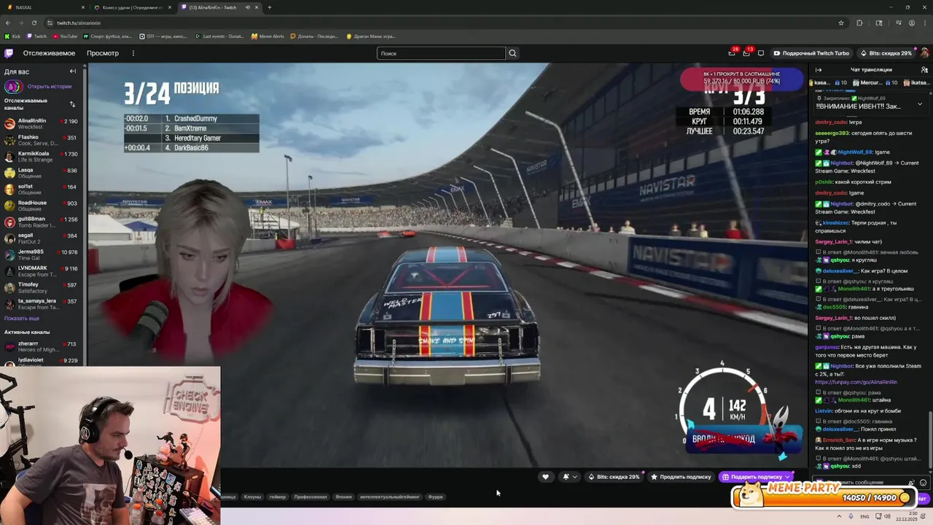Open 'Открыть истории' stories link
The image size is (933, 525).
[x=50, y=87]
